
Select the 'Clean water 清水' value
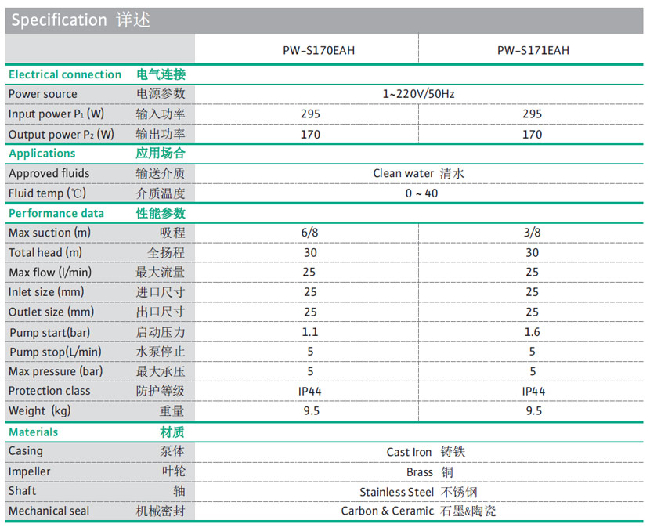418,173
